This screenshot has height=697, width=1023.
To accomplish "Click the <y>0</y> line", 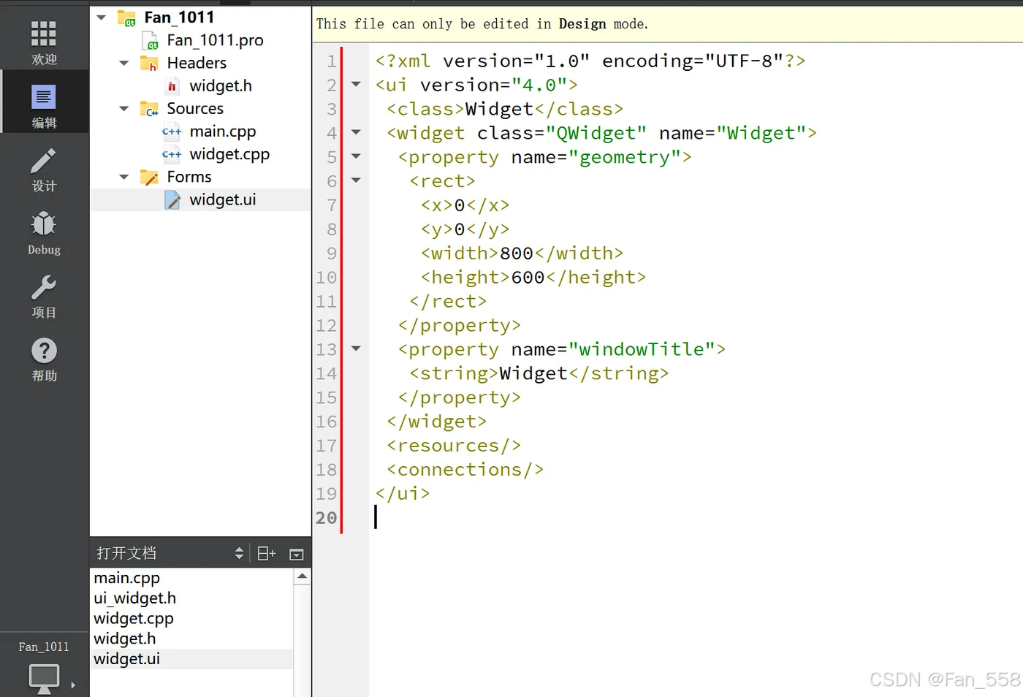I will pyautogui.click(x=465, y=229).
